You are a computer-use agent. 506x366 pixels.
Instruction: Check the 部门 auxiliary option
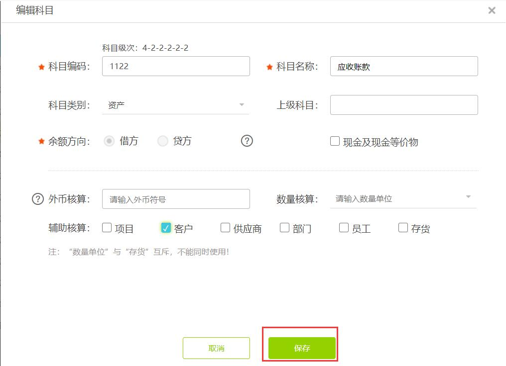284,227
